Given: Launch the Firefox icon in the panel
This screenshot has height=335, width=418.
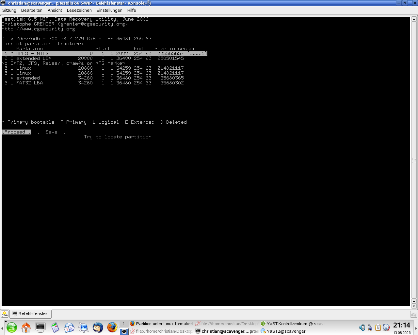Looking at the screenshot, I should (112, 327).
